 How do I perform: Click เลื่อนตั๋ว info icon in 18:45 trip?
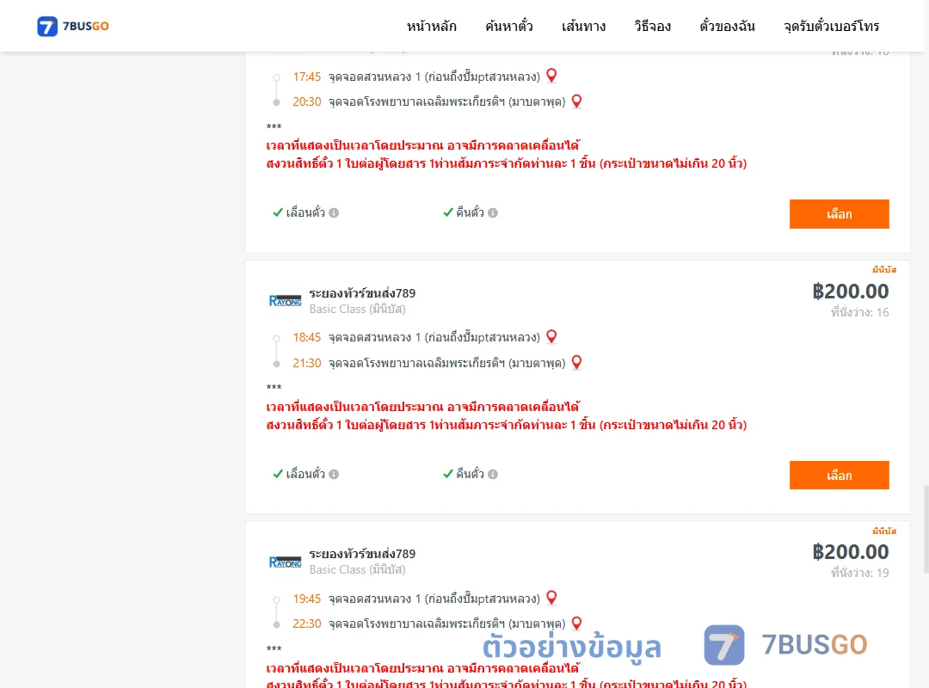point(334,474)
